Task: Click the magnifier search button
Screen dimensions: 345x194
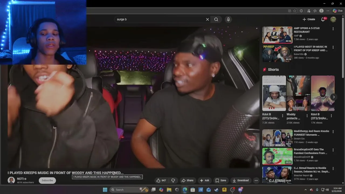Action: tap(216, 19)
